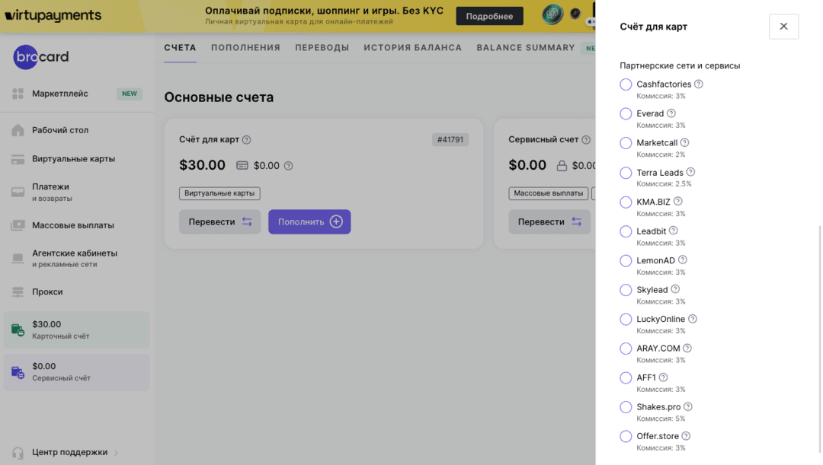Click info icon next to AFF1
823x465 pixels.
tap(664, 377)
